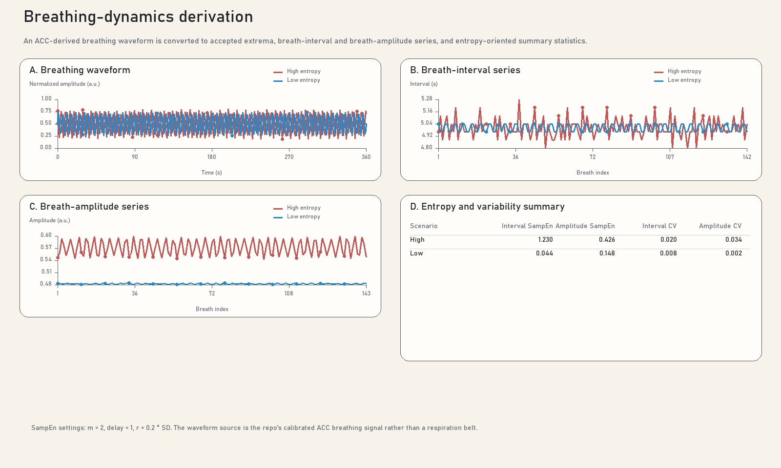
Task: Click 'Amplitude (a.u.)' axis label in panel C
Action: [50, 220]
